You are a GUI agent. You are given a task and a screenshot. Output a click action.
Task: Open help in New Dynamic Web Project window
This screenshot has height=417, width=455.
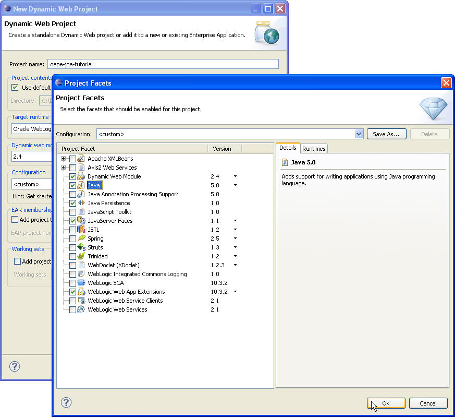click(x=15, y=366)
